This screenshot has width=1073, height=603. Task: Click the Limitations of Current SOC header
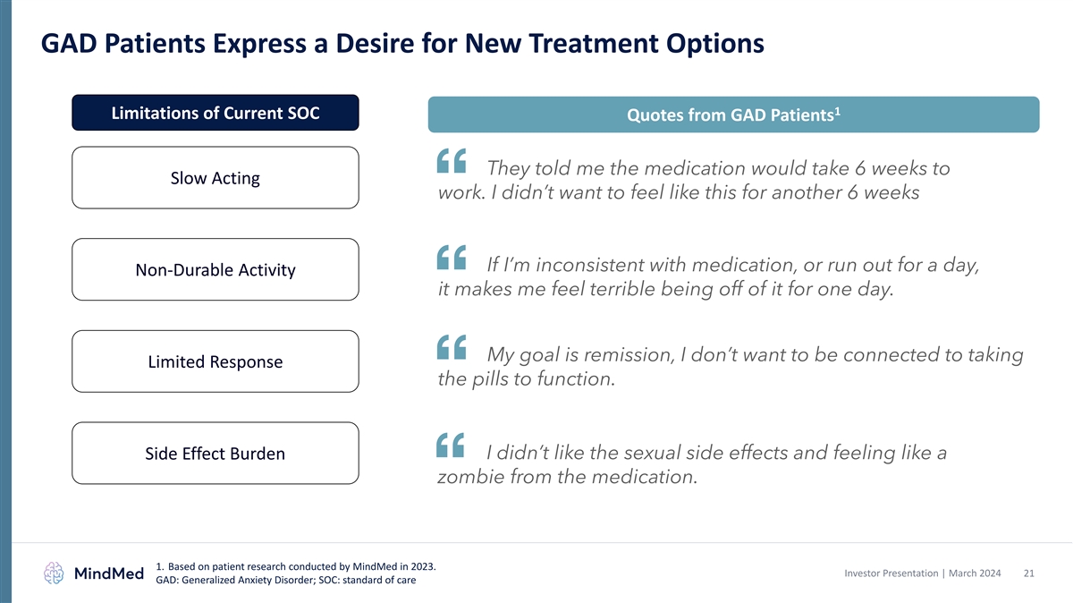(x=215, y=114)
